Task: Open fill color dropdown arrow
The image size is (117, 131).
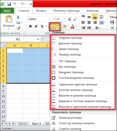Action: coord(68,26)
